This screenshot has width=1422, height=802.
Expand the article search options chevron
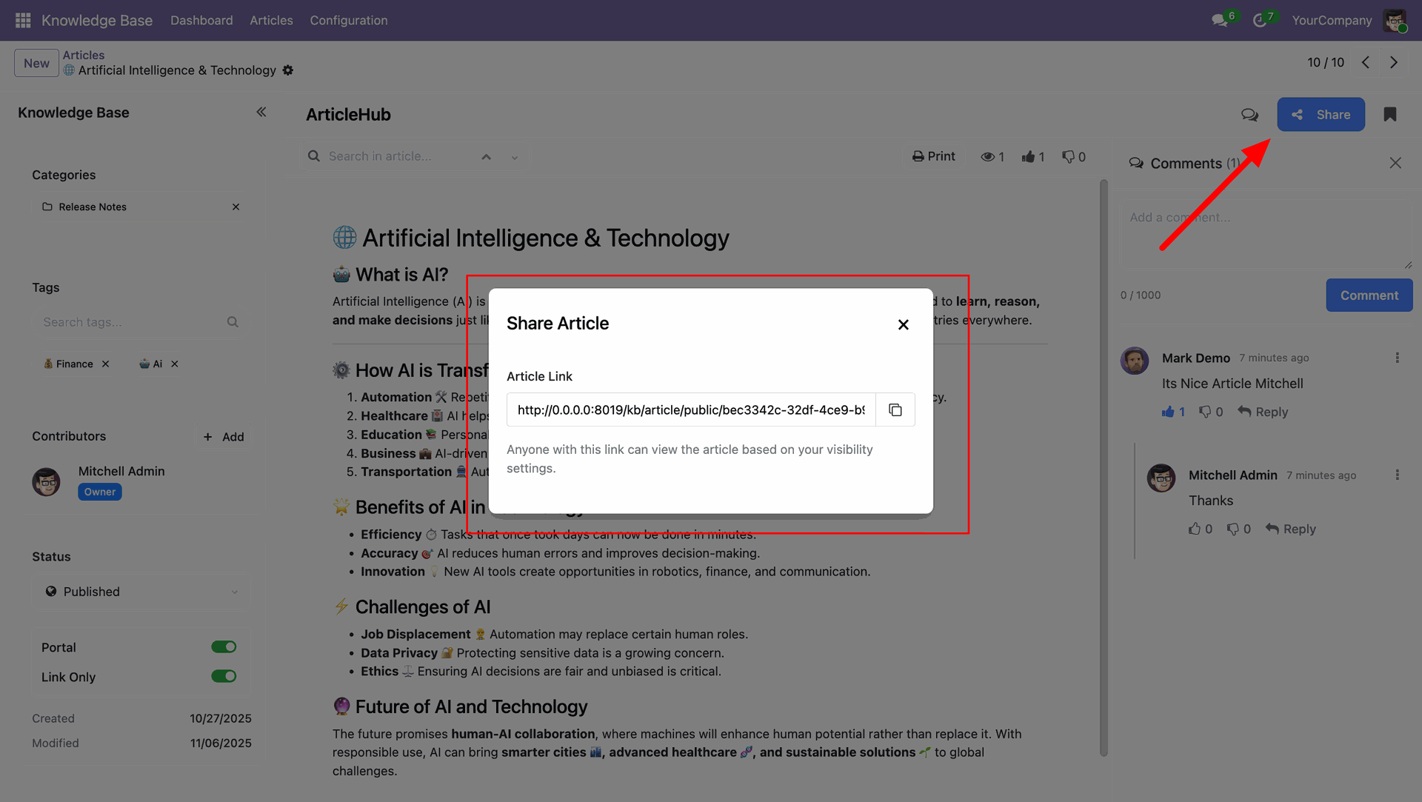pos(514,157)
